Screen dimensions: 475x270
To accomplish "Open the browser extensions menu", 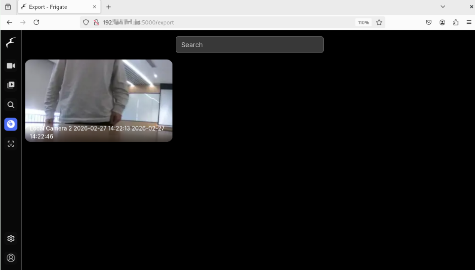I will point(456,22).
